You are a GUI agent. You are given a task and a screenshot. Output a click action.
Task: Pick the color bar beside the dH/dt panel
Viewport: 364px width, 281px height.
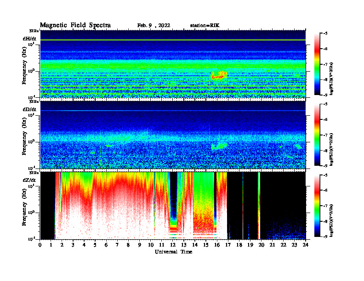coord(317,64)
